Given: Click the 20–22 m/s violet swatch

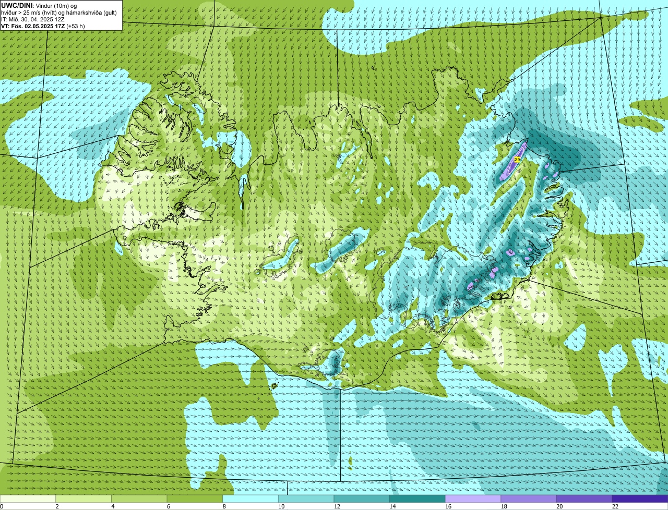Looking at the screenshot, I should (584, 499).
